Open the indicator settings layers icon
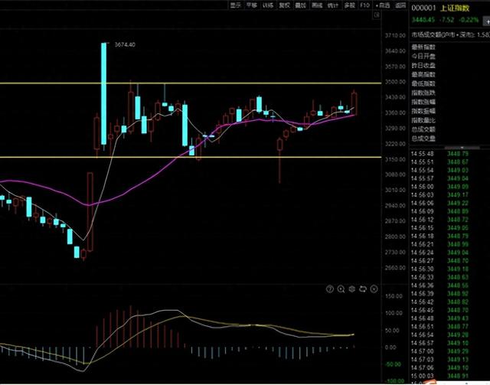This screenshot has width=490, height=385. (x=351, y=289)
